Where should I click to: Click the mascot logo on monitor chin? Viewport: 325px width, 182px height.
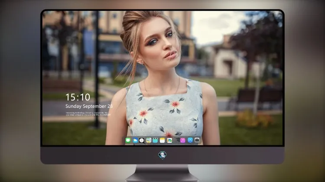point(162,155)
